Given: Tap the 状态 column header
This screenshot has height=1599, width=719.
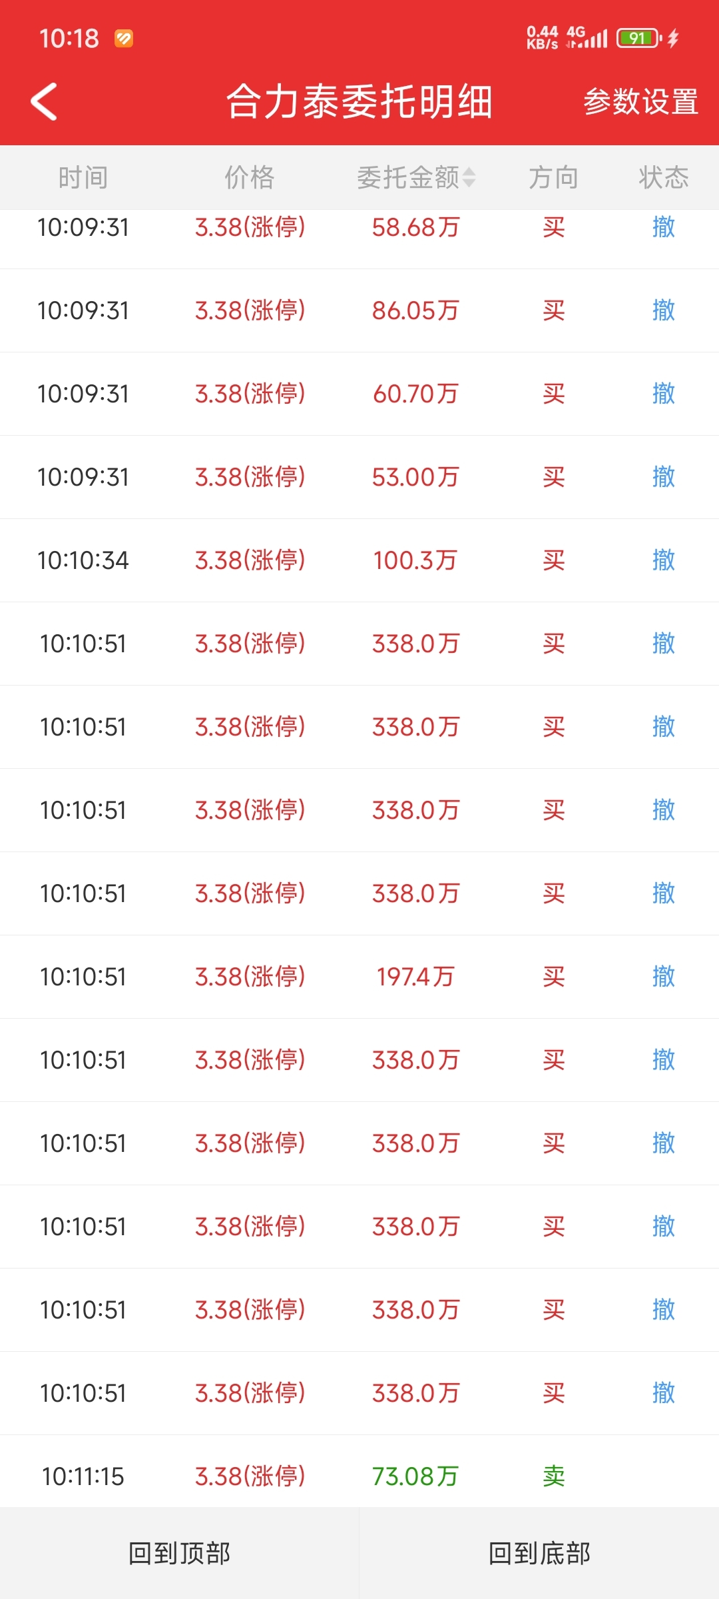Looking at the screenshot, I should [x=664, y=177].
